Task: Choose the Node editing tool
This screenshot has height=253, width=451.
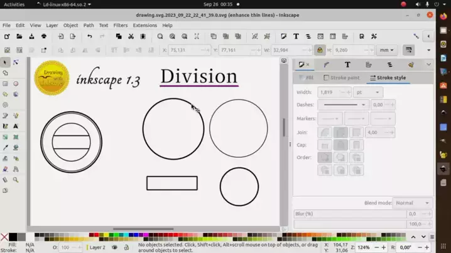Action: coord(16,63)
